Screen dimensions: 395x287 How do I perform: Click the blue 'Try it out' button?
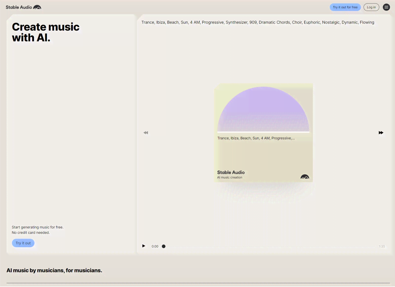point(23,243)
